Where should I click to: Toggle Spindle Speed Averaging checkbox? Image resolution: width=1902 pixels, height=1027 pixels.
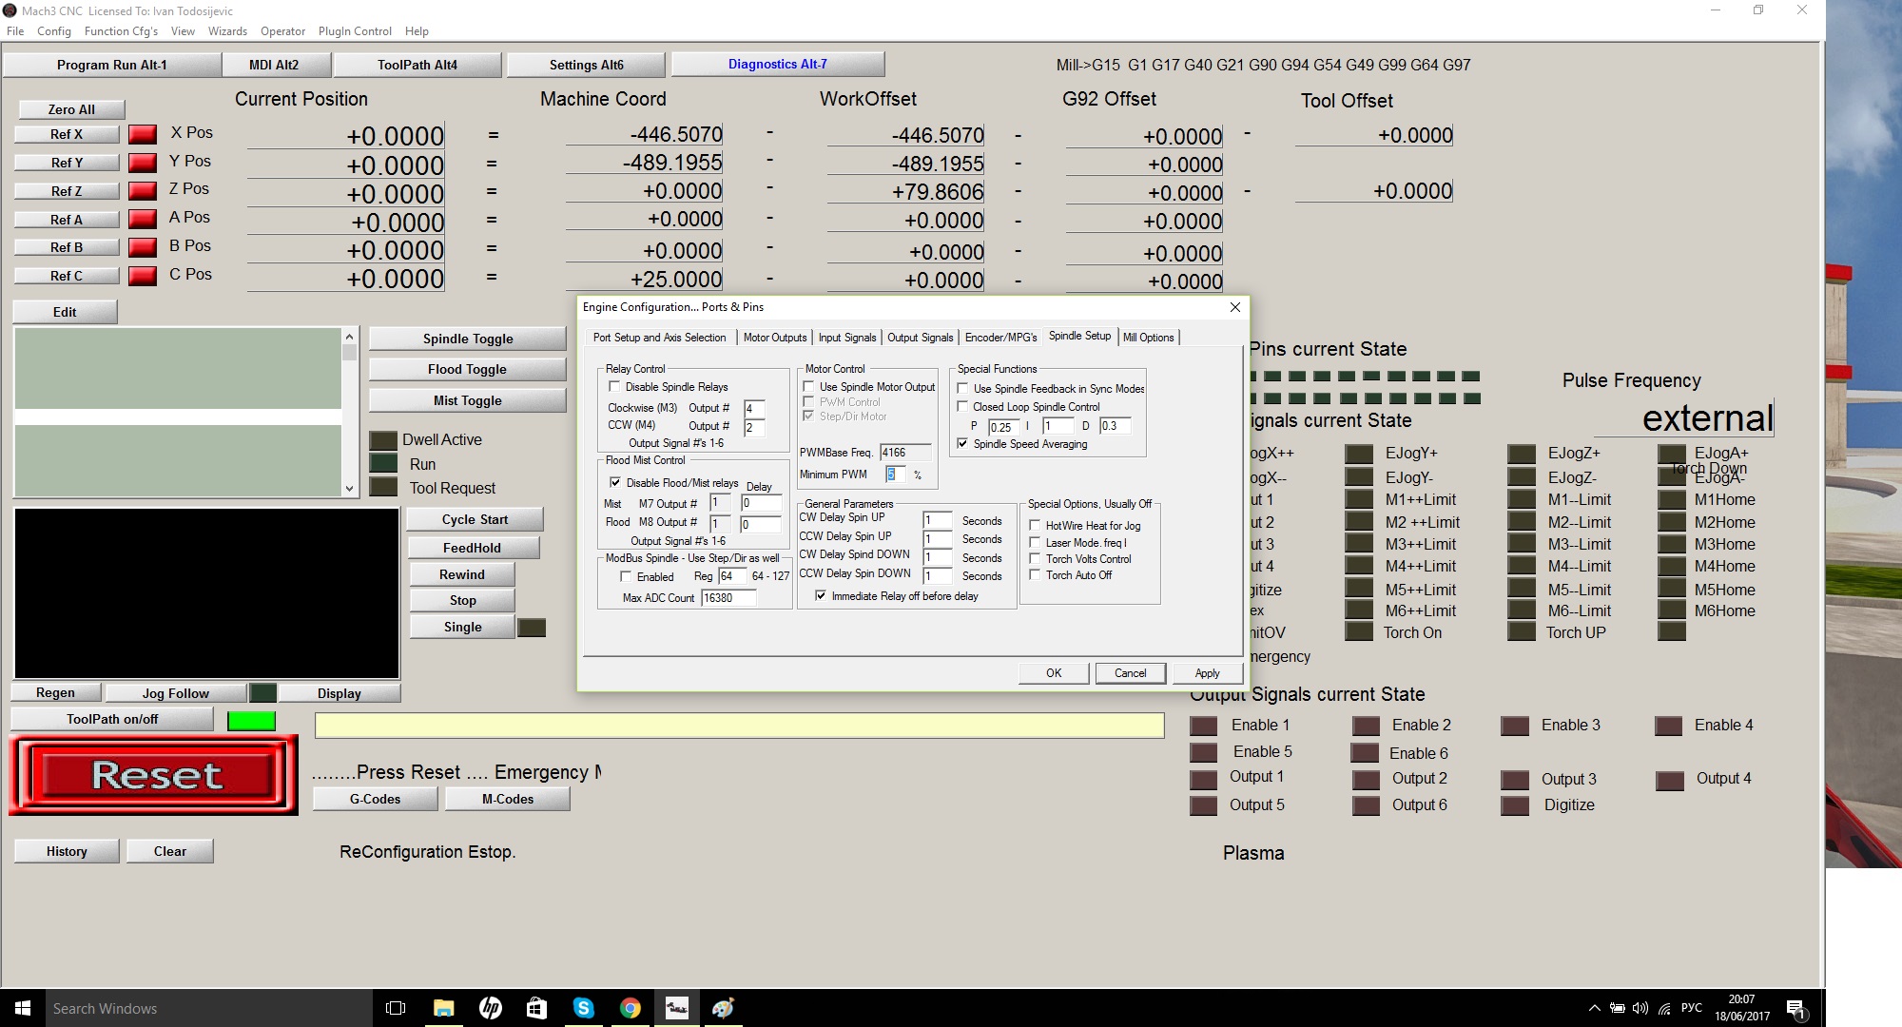coord(962,444)
